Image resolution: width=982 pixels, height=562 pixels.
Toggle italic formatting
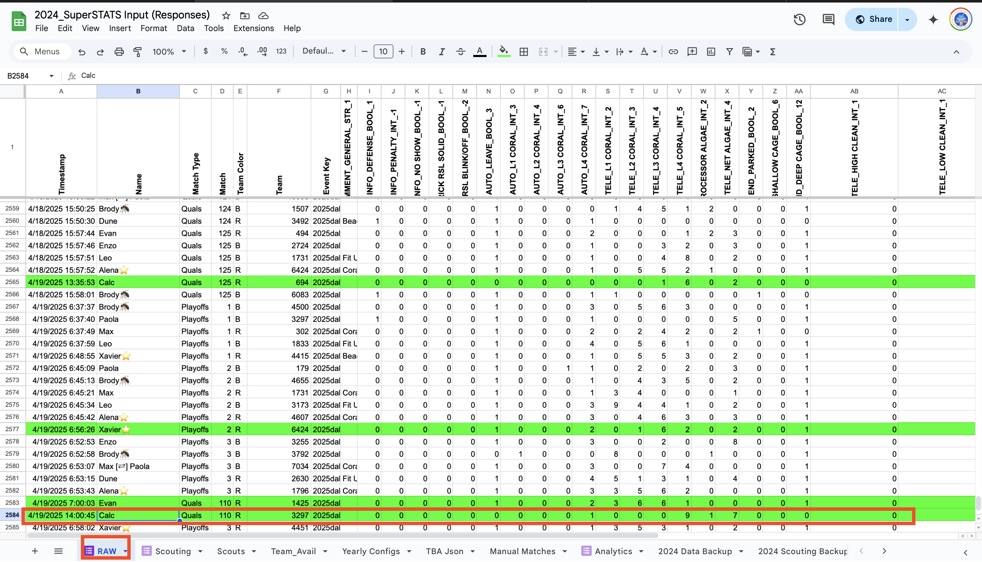pyautogui.click(x=442, y=52)
